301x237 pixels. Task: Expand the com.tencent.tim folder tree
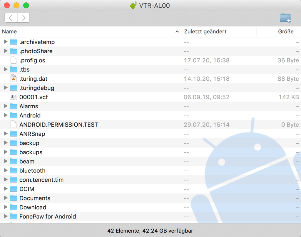[x=6, y=180]
